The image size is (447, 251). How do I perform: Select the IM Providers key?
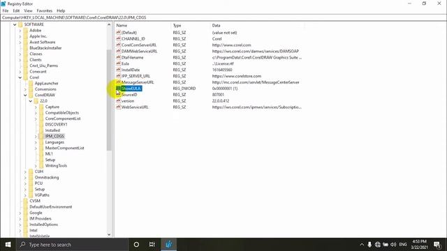click(x=41, y=219)
